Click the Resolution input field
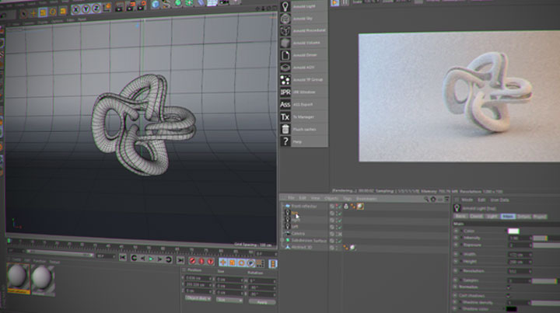560x313 pixels. [520, 272]
